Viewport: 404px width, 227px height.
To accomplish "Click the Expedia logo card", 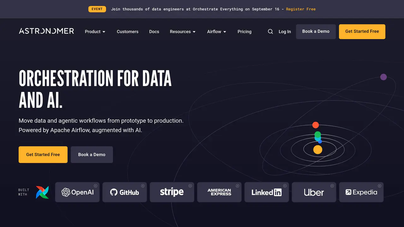I will (361, 192).
